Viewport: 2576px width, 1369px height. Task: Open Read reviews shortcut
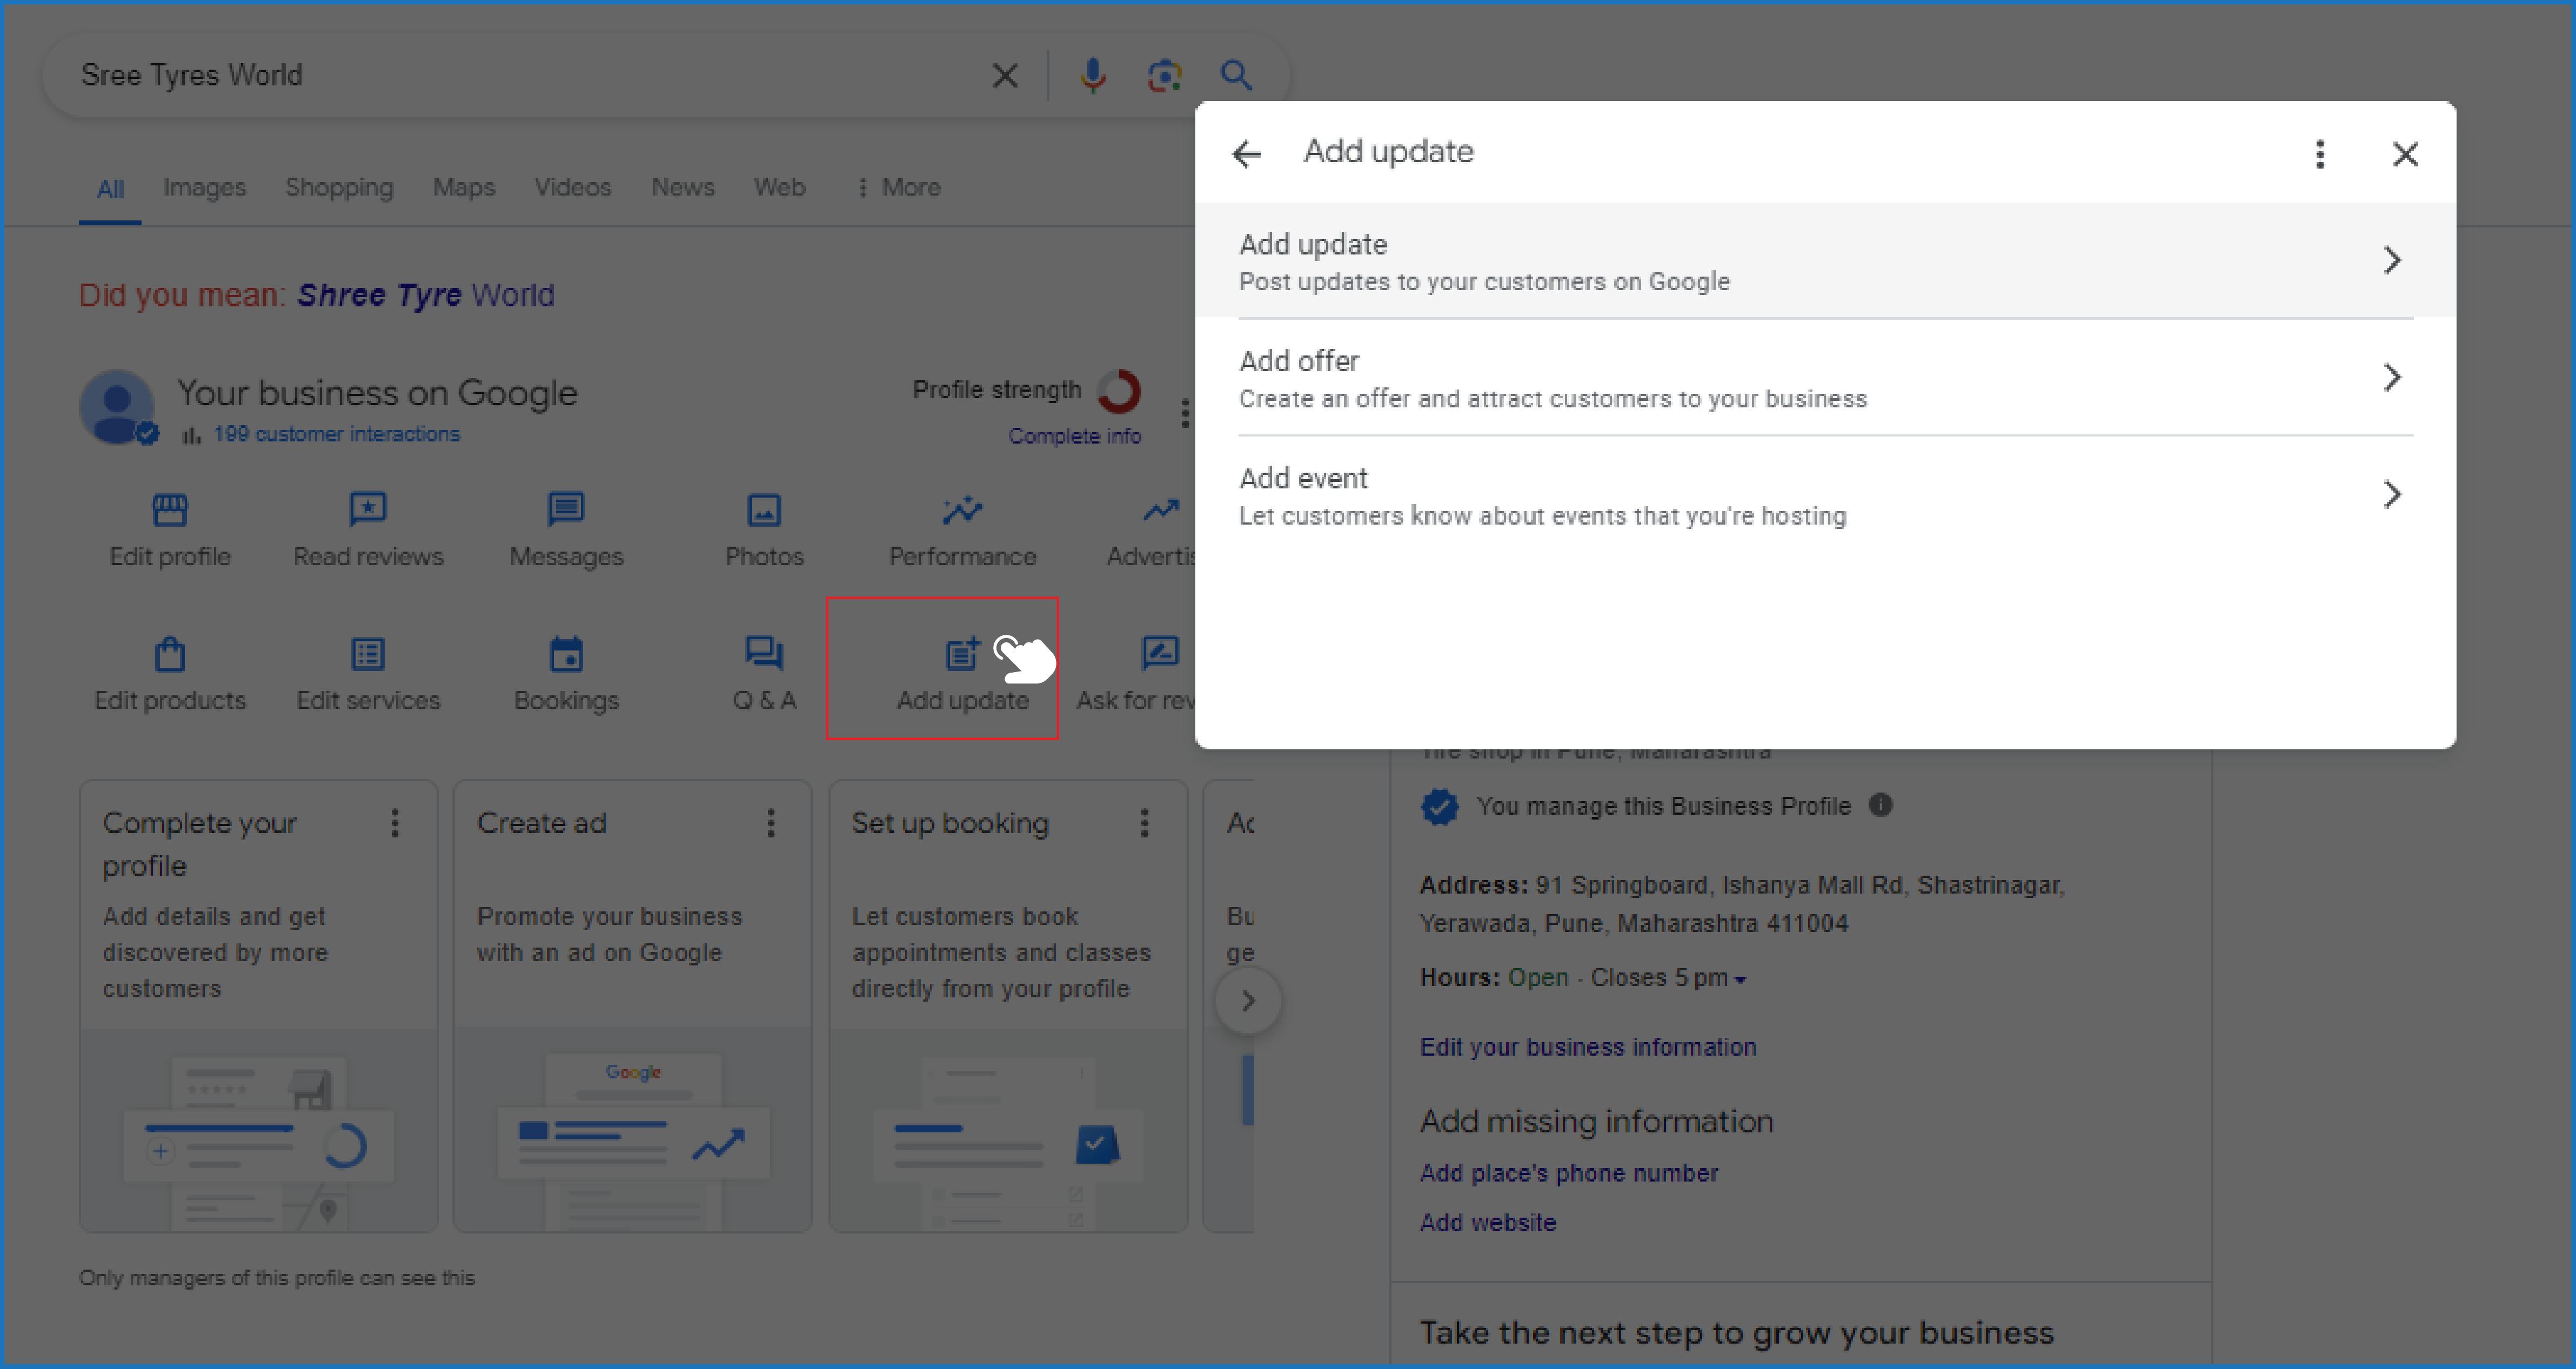[368, 531]
